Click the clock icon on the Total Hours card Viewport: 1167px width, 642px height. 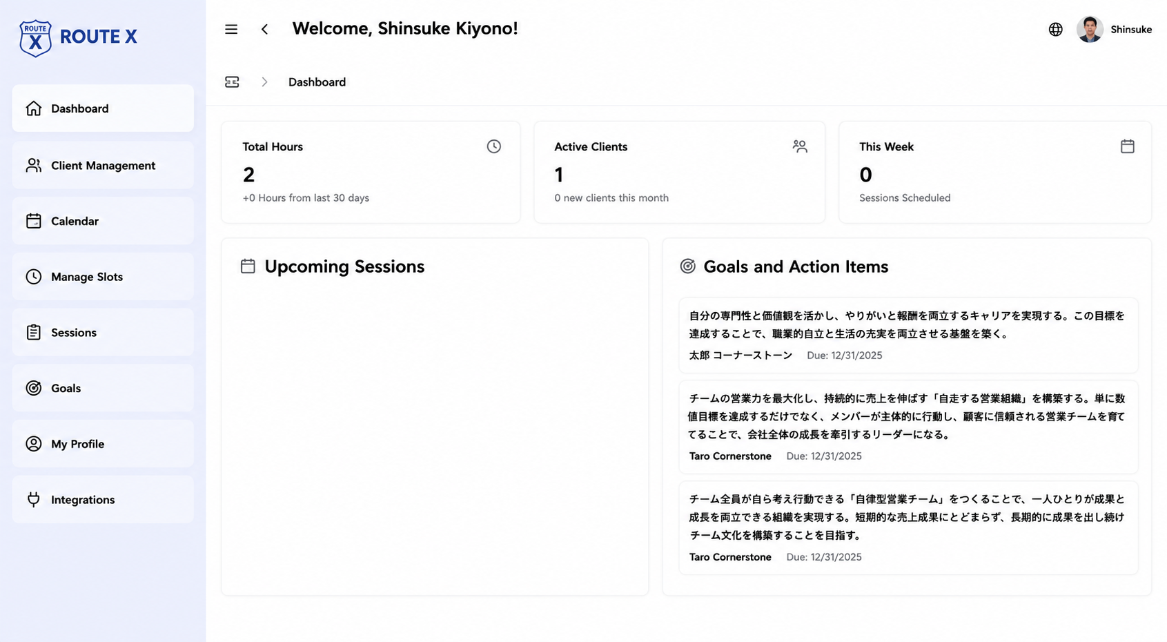[494, 146]
